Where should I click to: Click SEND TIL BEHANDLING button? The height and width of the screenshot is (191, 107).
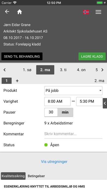pyautogui.click(x=22, y=56)
